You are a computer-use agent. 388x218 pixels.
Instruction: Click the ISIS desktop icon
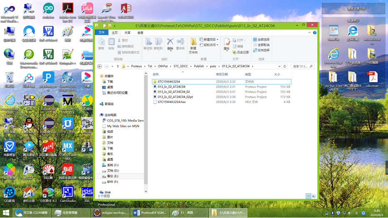click(x=87, y=195)
